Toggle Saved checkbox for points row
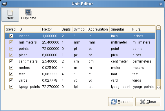Screen dimensions: 165x111 click(11, 49)
